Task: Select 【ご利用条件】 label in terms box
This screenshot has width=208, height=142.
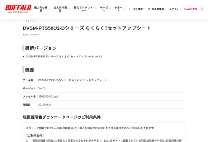Action: [x=35, y=136]
